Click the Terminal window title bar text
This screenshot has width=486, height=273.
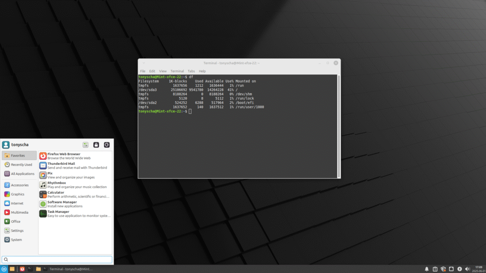click(x=231, y=63)
